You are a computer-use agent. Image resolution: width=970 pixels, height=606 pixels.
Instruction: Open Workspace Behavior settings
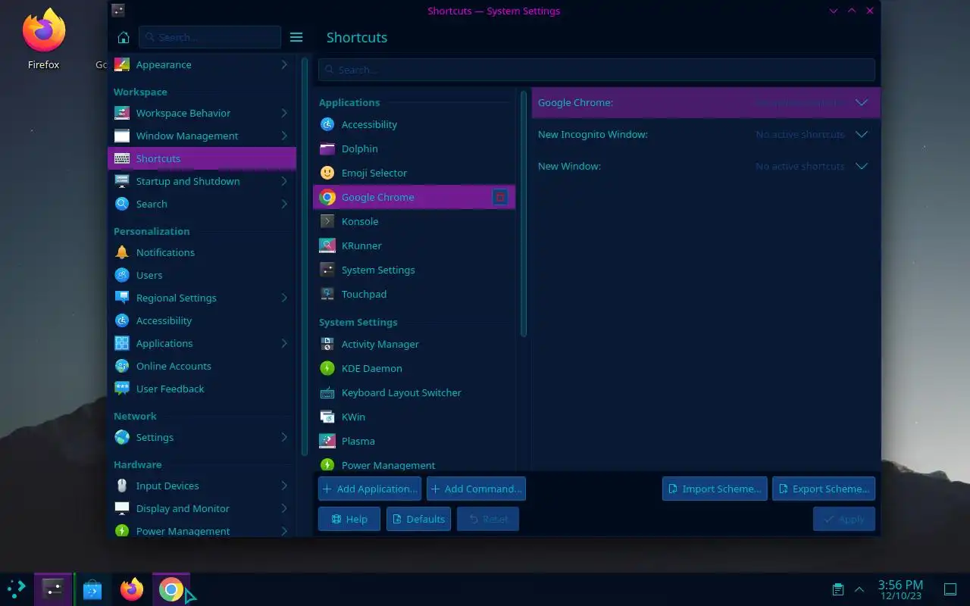click(x=202, y=113)
